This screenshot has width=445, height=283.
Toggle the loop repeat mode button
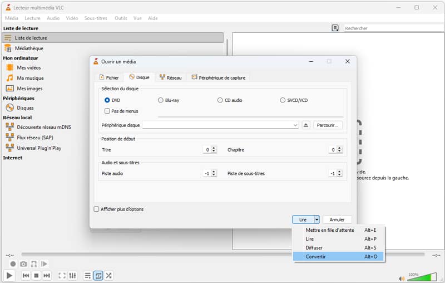(98, 275)
